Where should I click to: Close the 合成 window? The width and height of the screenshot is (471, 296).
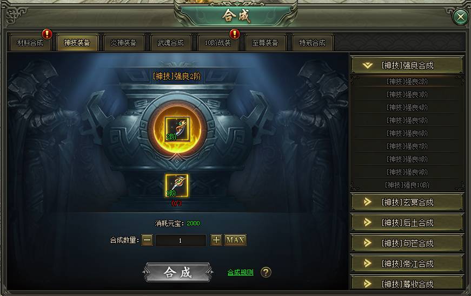click(461, 17)
